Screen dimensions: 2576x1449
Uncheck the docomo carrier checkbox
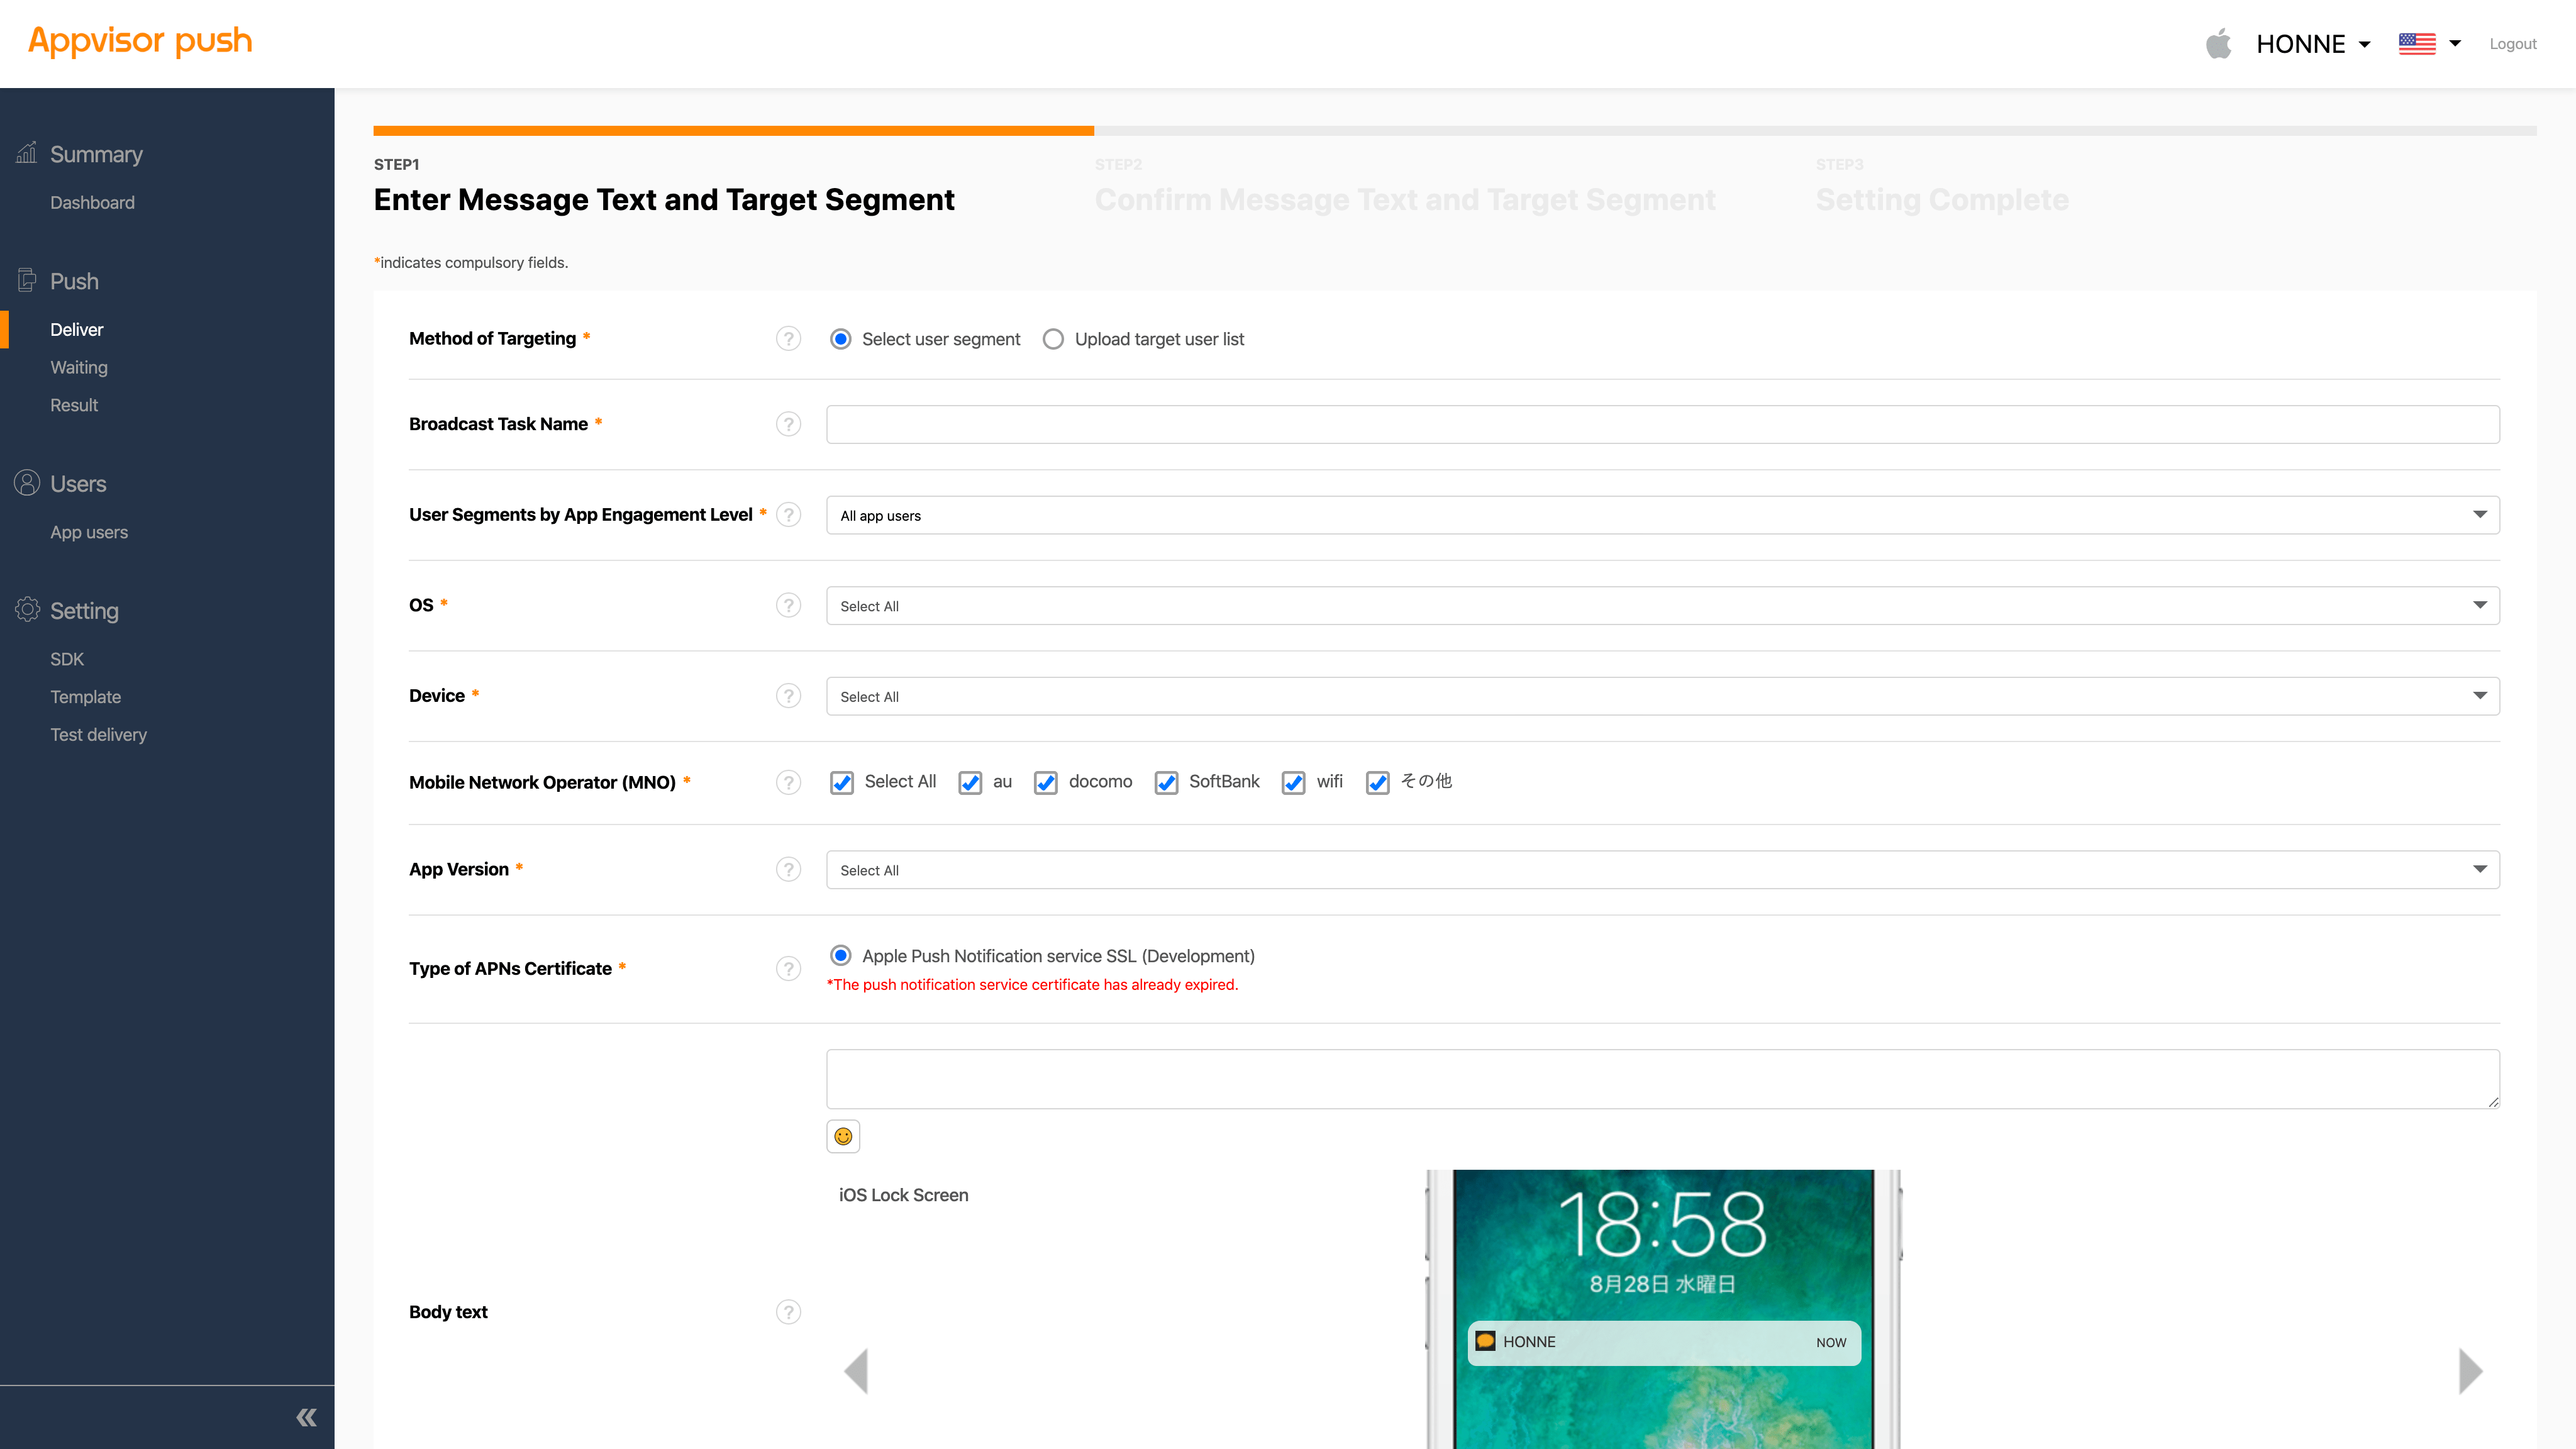1046,782
